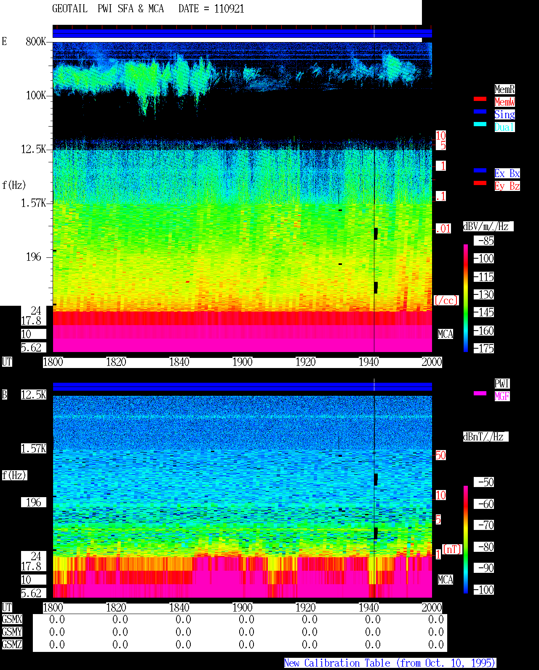Click the New Calibration Table link
The image size is (539, 670).
tap(390, 663)
